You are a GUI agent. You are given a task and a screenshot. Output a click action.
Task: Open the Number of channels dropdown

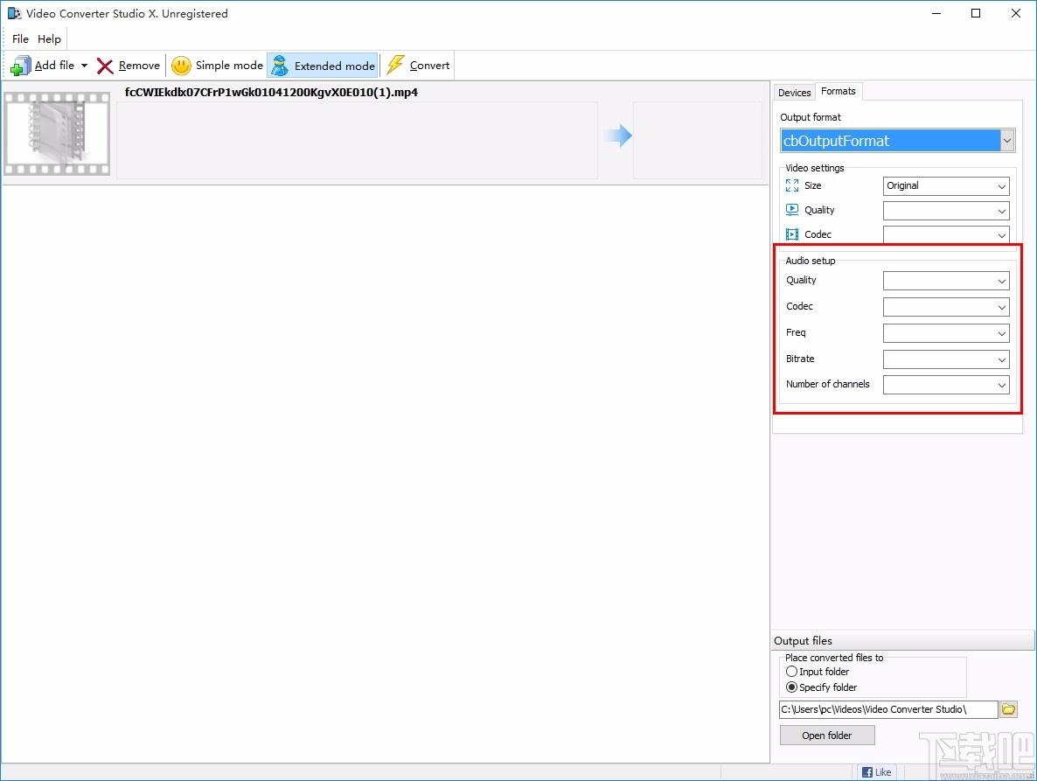[946, 385]
